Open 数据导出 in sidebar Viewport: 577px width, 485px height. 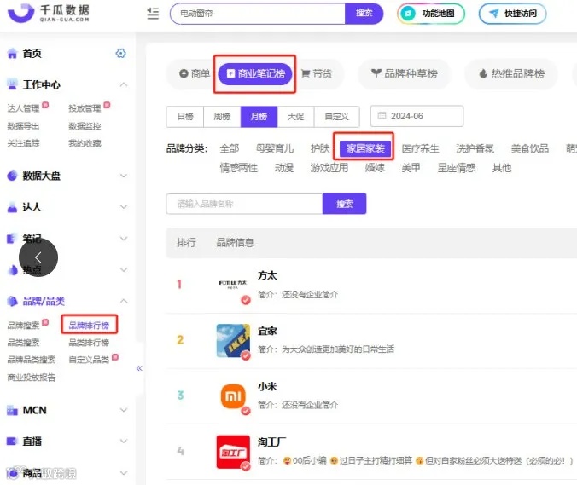[x=23, y=126]
